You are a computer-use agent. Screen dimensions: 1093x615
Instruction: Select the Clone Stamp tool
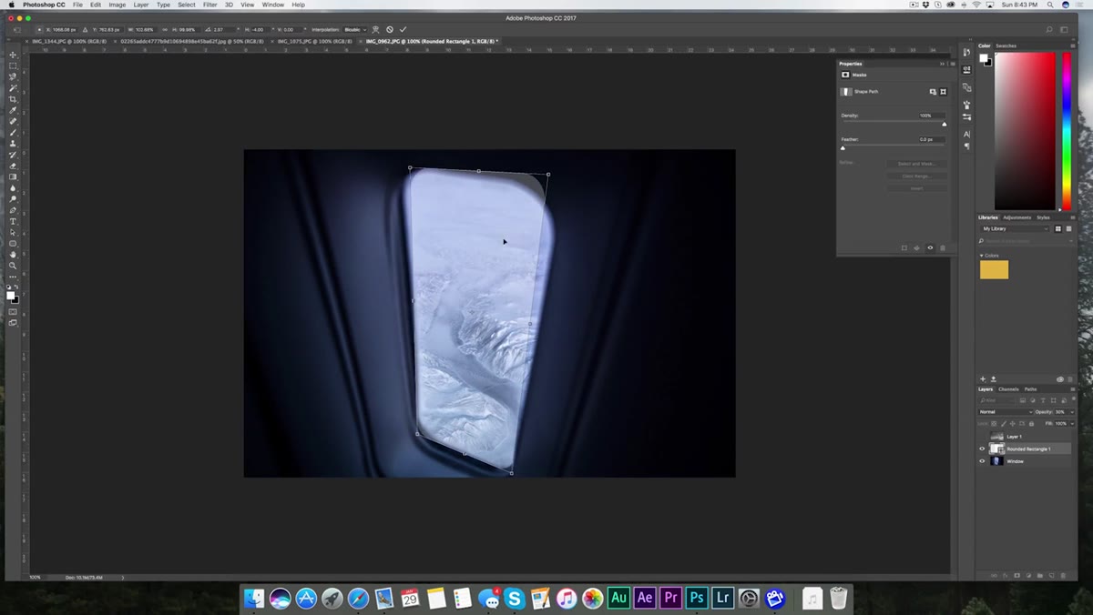pyautogui.click(x=13, y=144)
